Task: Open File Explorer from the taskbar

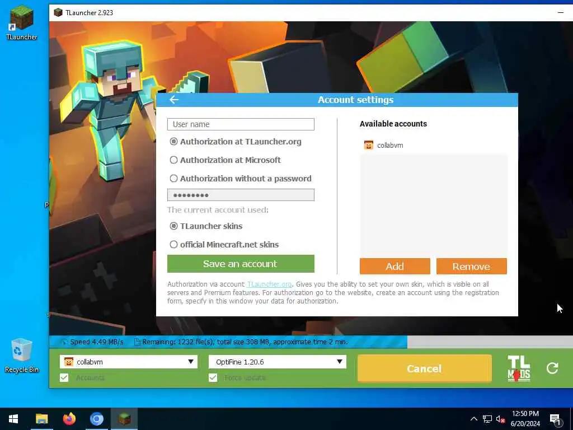Action: [x=41, y=419]
